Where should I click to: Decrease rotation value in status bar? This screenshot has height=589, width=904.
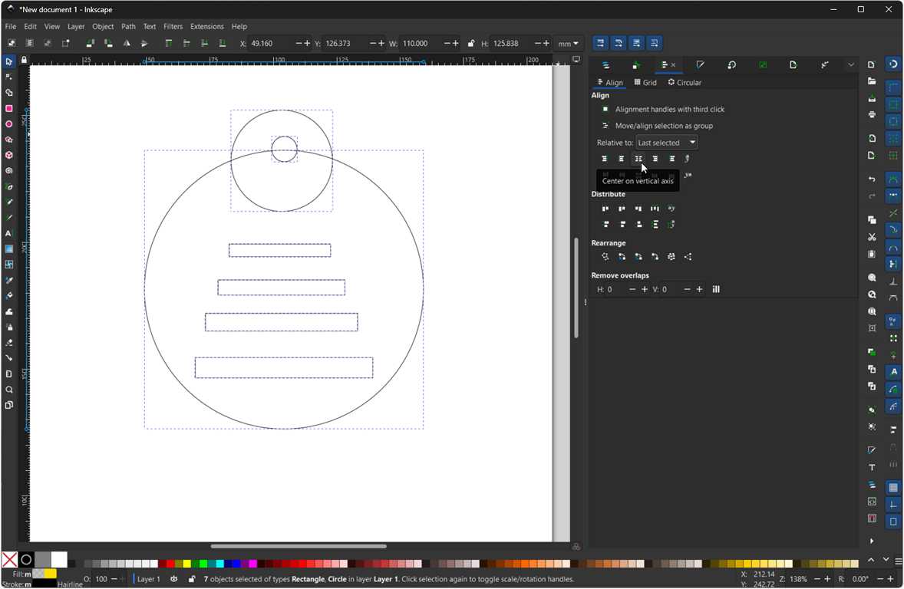(x=880, y=578)
